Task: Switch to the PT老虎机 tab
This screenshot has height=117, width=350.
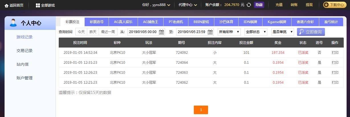Action: coord(176,22)
